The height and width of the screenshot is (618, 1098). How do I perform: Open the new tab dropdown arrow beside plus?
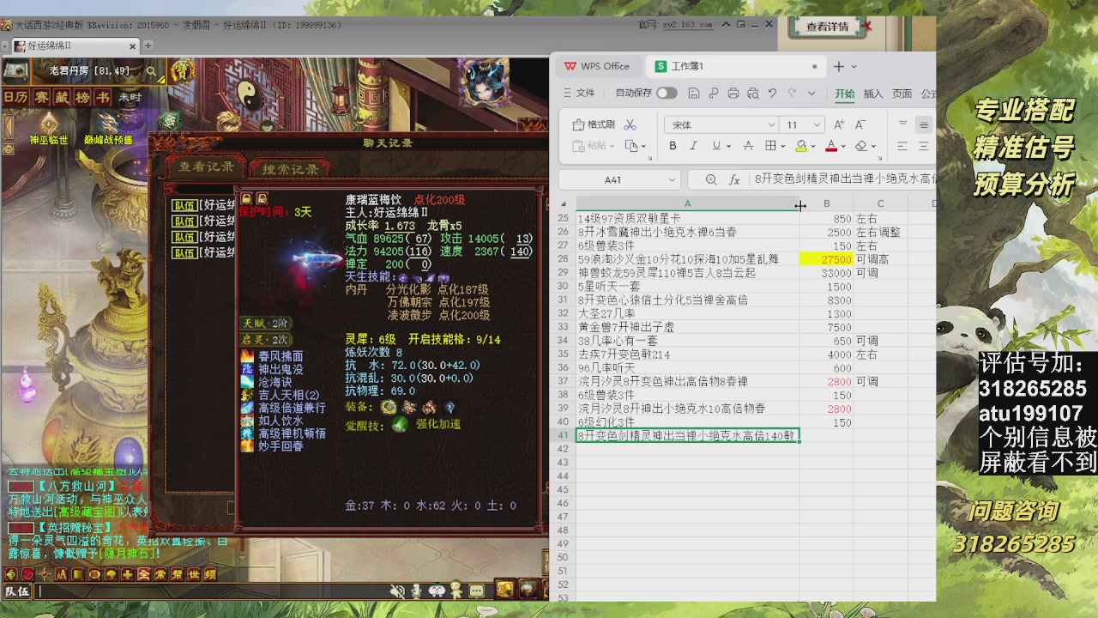coord(854,66)
